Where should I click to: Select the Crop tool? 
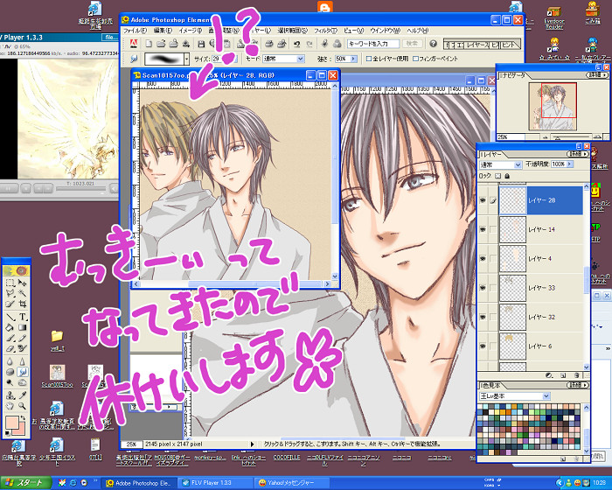22,304
